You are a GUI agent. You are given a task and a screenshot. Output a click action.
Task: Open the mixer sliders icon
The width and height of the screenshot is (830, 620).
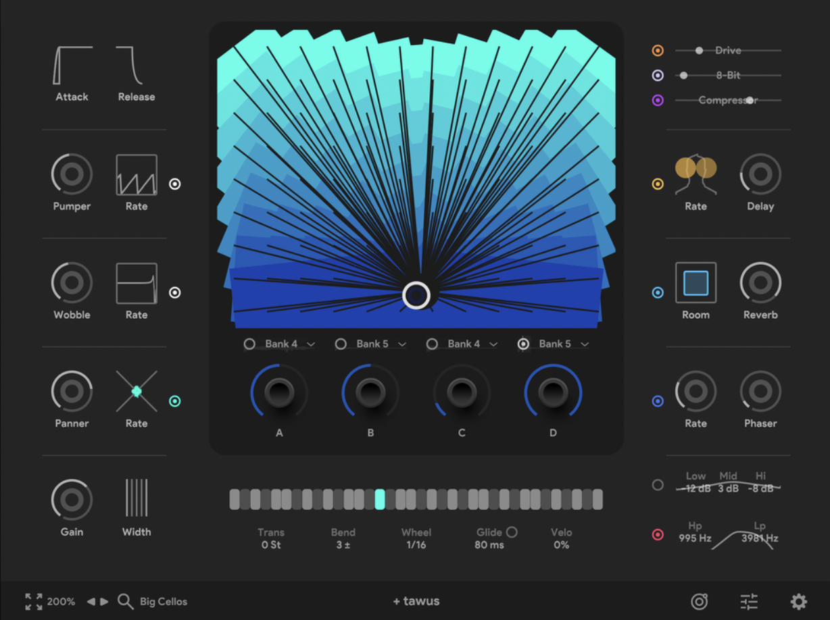pos(749,601)
